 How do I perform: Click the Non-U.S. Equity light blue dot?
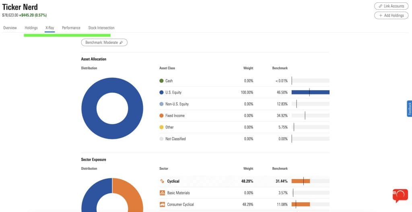(162, 104)
